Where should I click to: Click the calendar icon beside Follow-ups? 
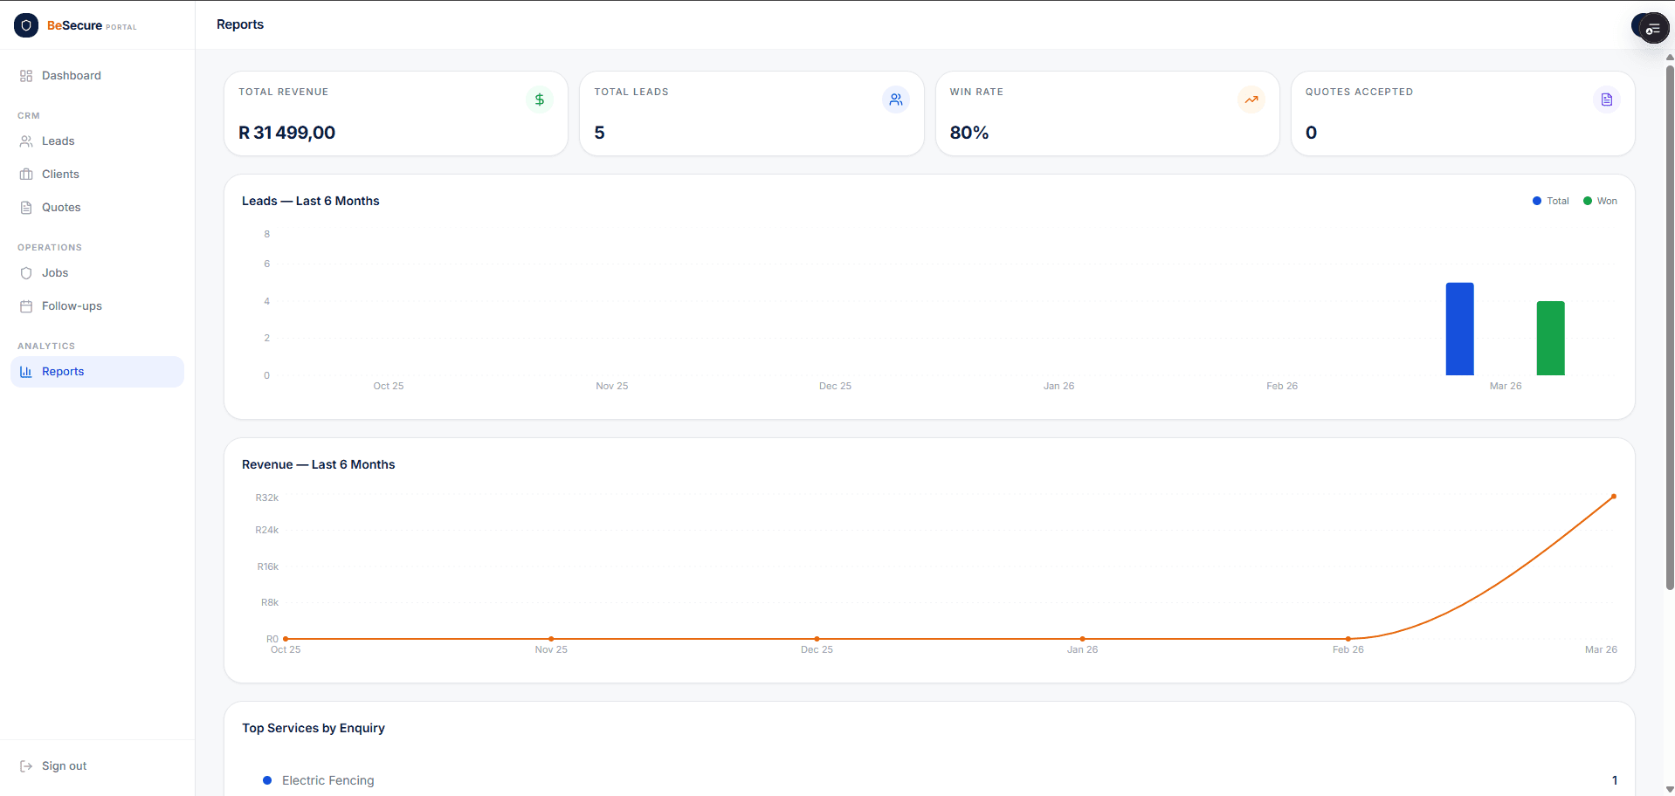tap(26, 305)
